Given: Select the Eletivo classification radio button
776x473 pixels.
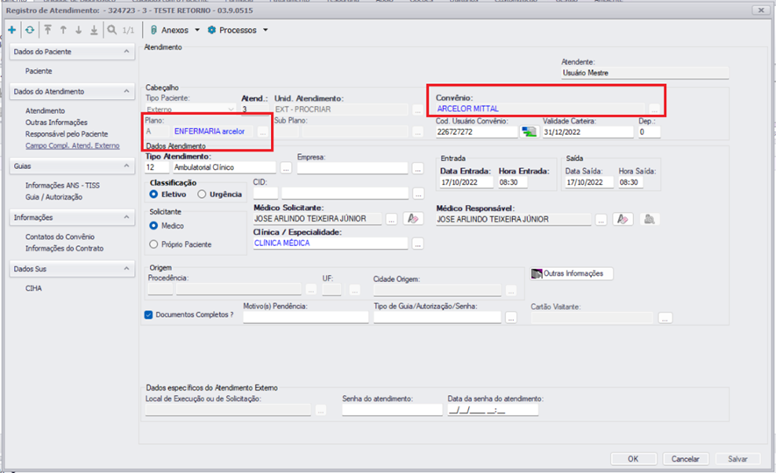Looking at the screenshot, I should (153, 194).
